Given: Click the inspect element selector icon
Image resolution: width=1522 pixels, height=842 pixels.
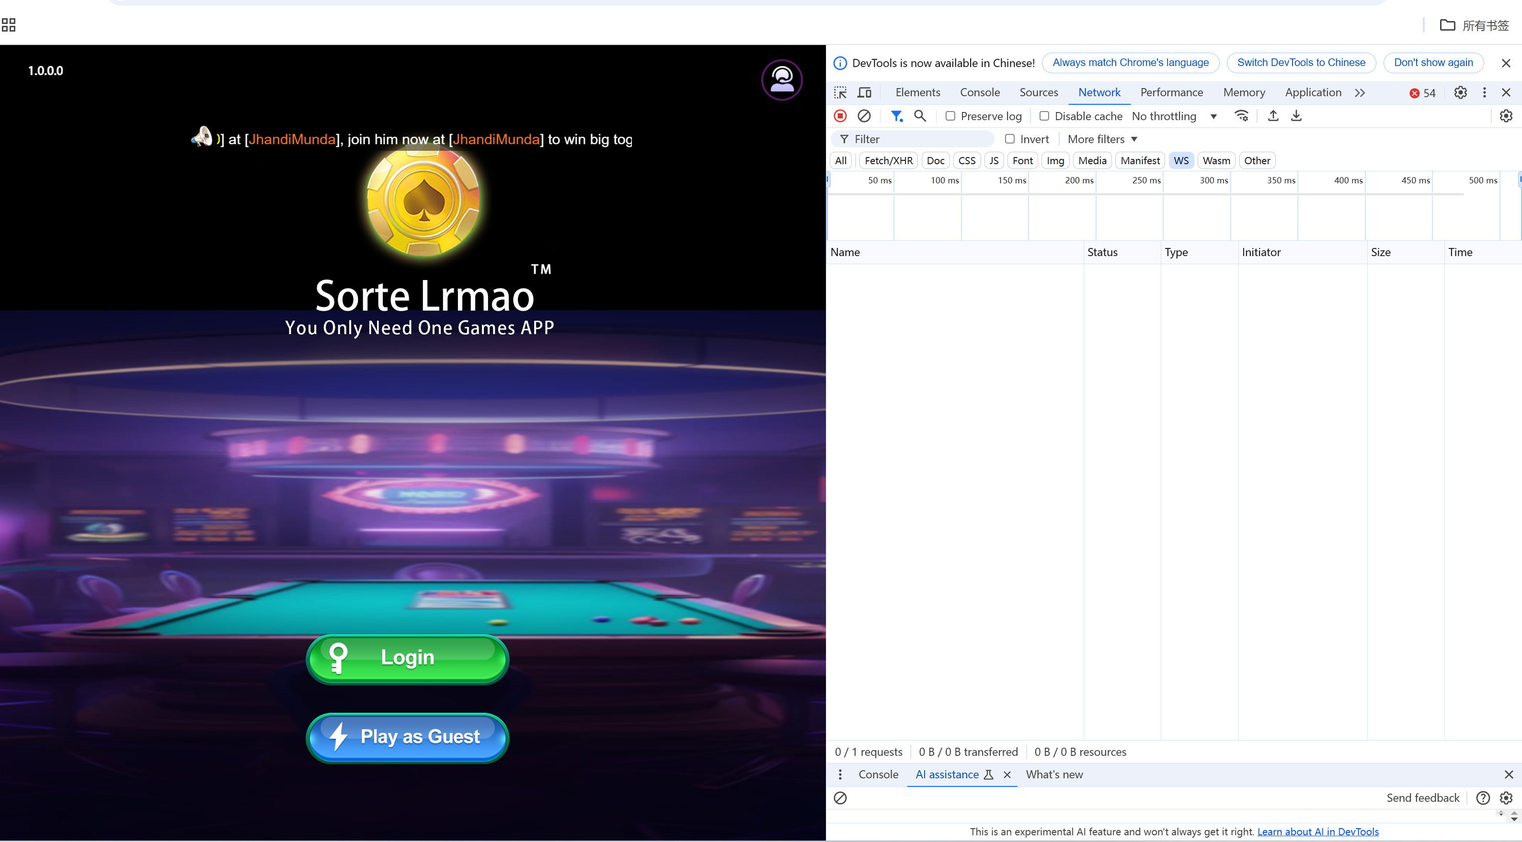Looking at the screenshot, I should coord(840,93).
